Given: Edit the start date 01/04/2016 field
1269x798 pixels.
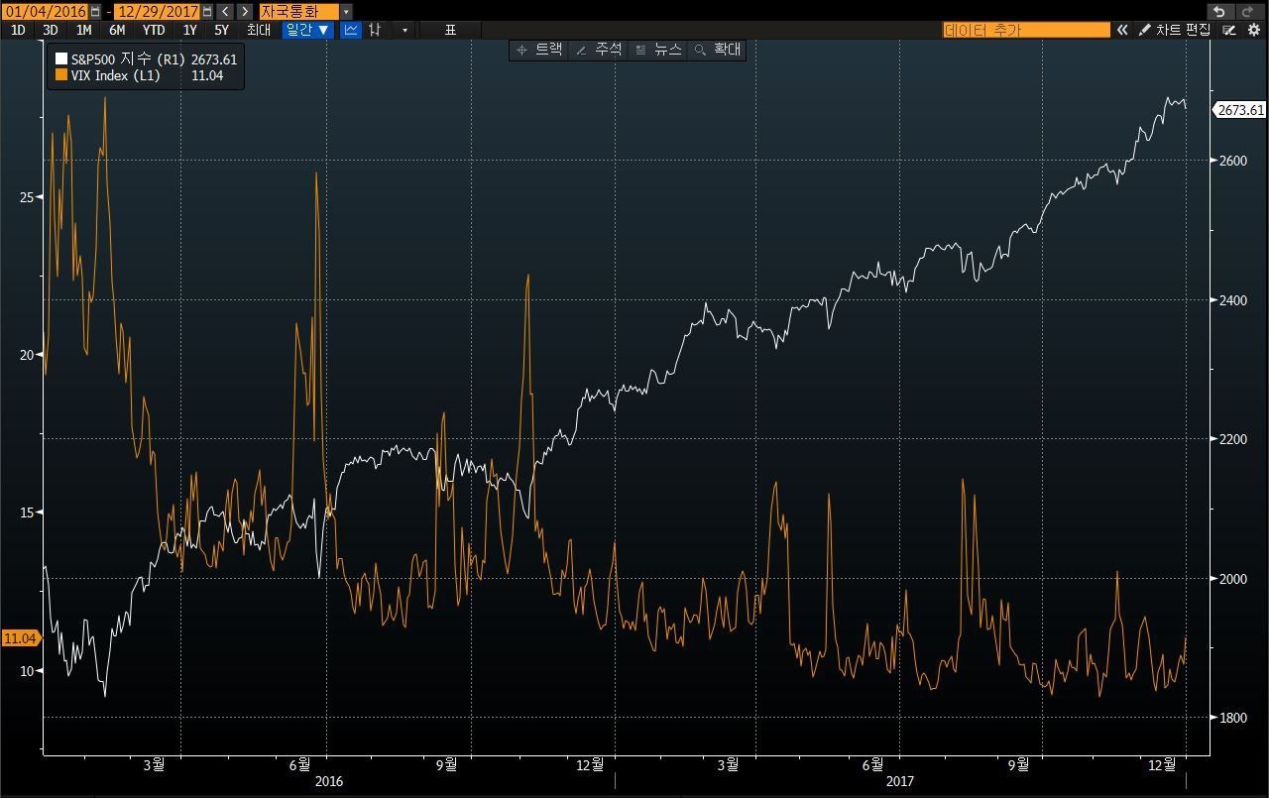Looking at the screenshot, I should [x=45, y=11].
